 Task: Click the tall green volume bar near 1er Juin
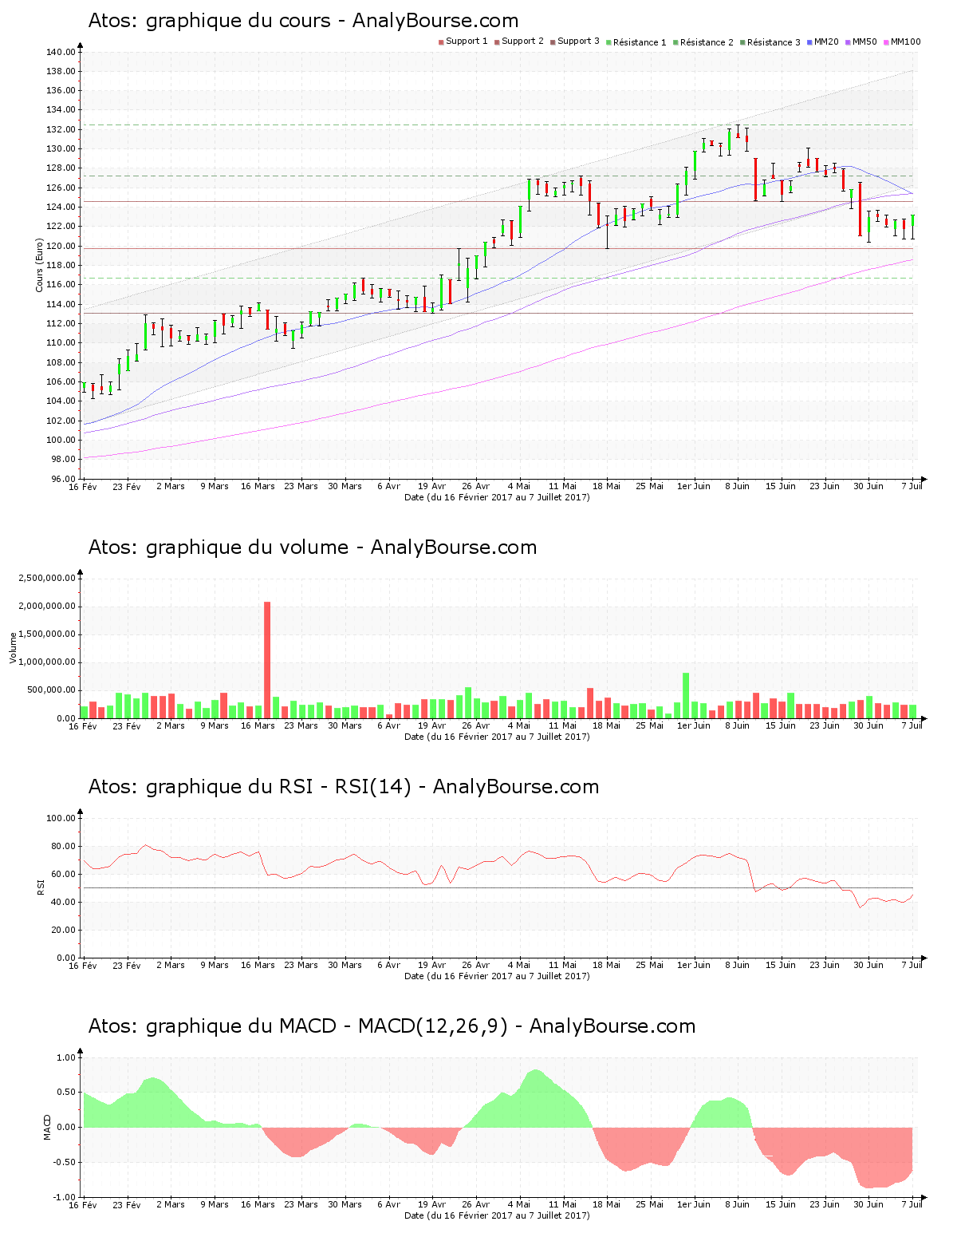coord(686,695)
